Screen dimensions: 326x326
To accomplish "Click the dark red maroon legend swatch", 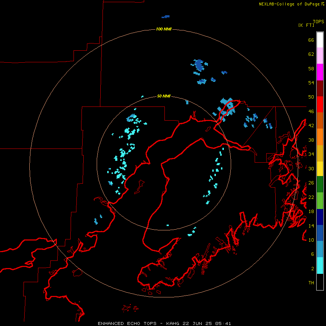I will [x=320, y=88].
